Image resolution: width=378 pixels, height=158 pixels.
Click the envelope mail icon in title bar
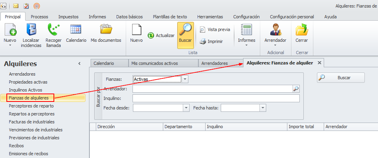[x=16, y=6]
